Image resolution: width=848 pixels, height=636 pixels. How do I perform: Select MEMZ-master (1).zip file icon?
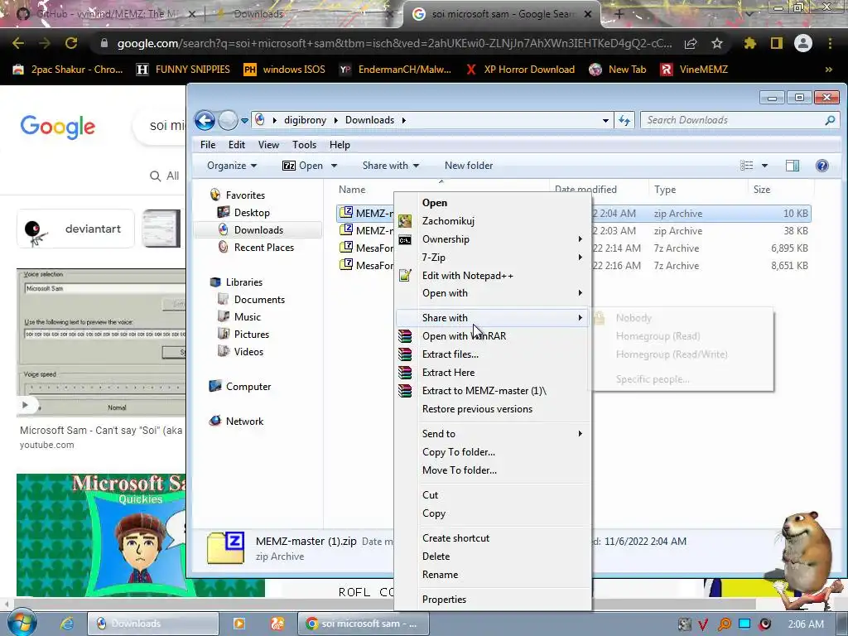tap(346, 213)
